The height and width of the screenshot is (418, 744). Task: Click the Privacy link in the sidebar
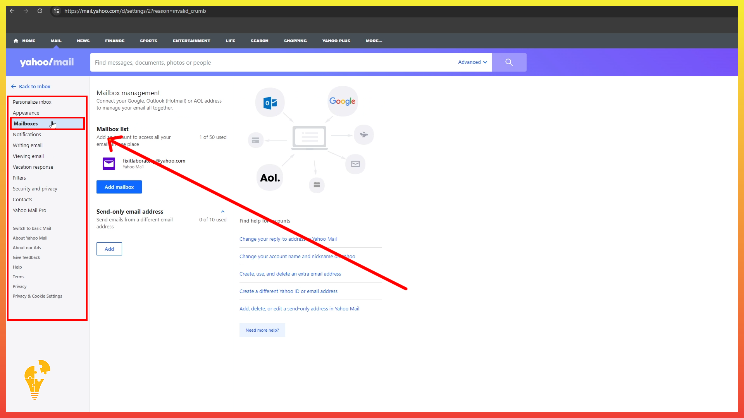pyautogui.click(x=20, y=286)
